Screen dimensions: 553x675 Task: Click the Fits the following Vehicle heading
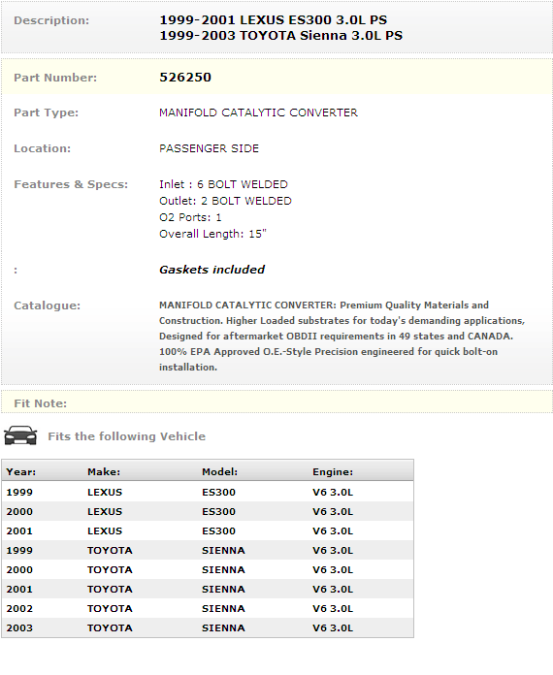coord(127,436)
